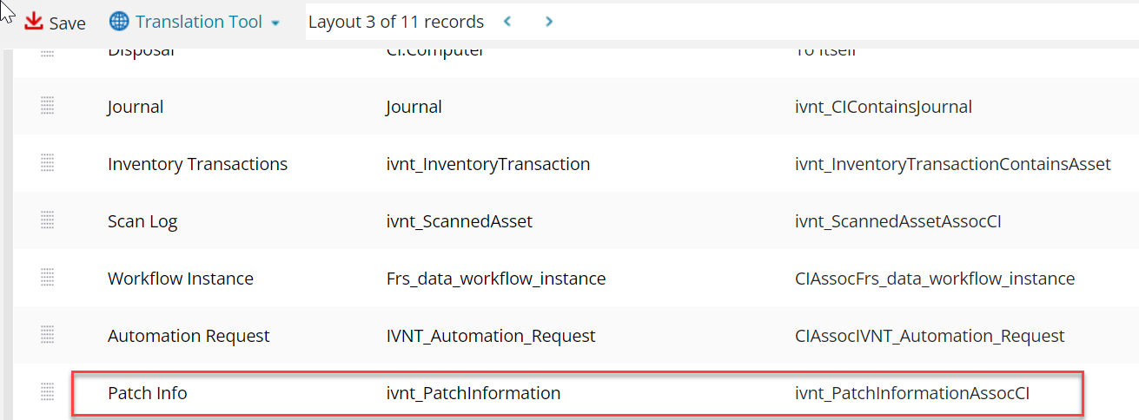Click the Translation Tool globe icon
The height and width of the screenshot is (420, 1139).
point(119,22)
